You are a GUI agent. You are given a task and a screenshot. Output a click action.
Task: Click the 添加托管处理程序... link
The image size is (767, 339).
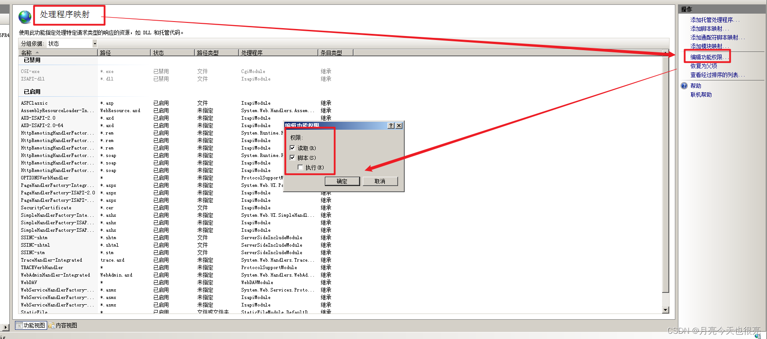pyautogui.click(x=715, y=20)
